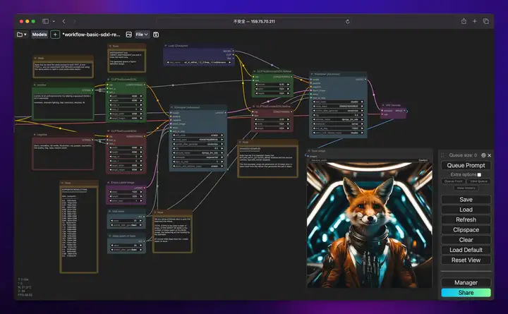
Task: Open a new Safari tab with the plus icon
Action: (474, 21)
